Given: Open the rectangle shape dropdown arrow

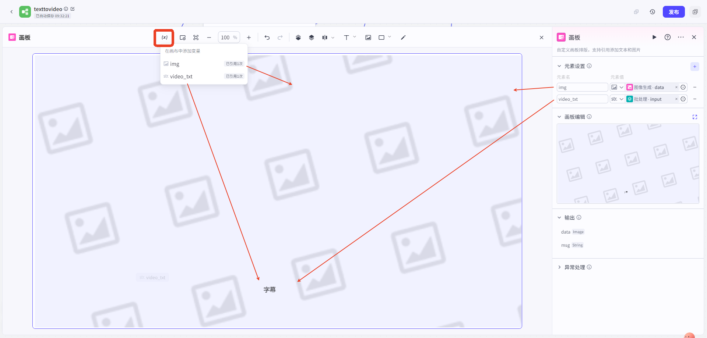Looking at the screenshot, I should pos(390,37).
